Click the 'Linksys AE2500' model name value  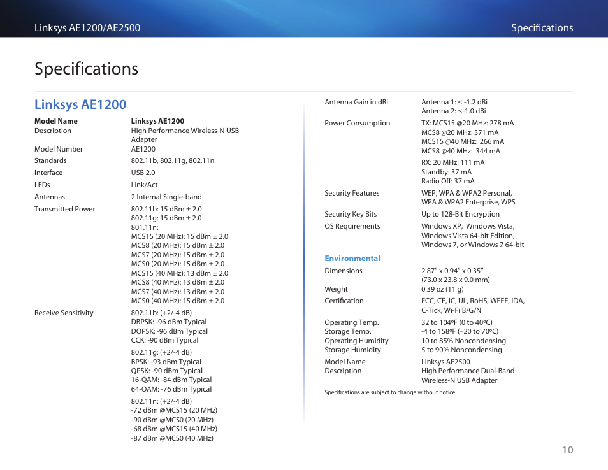tap(446, 362)
